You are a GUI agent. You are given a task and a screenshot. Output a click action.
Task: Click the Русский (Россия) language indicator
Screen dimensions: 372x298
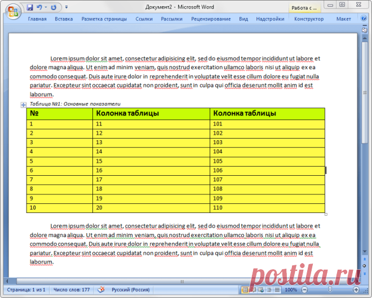click(131, 290)
